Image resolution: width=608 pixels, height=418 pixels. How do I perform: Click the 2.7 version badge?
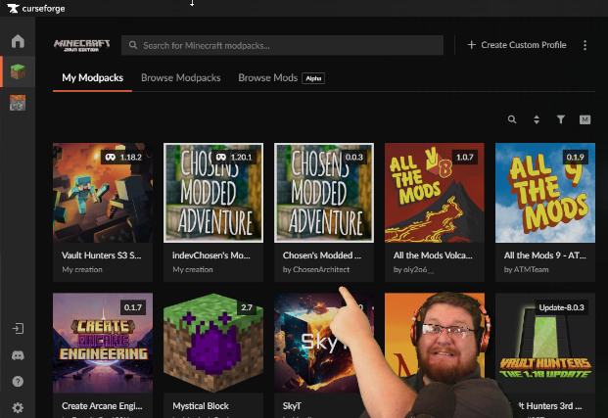click(247, 307)
